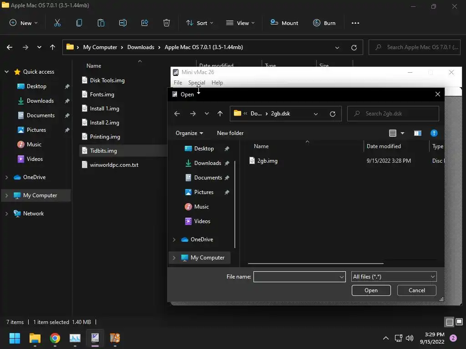Select Fonts.img file

point(102,95)
